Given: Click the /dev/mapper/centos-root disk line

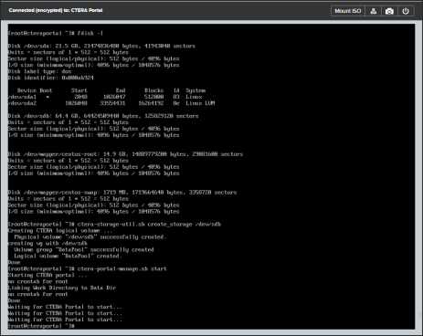Looking at the screenshot, I should point(125,154).
